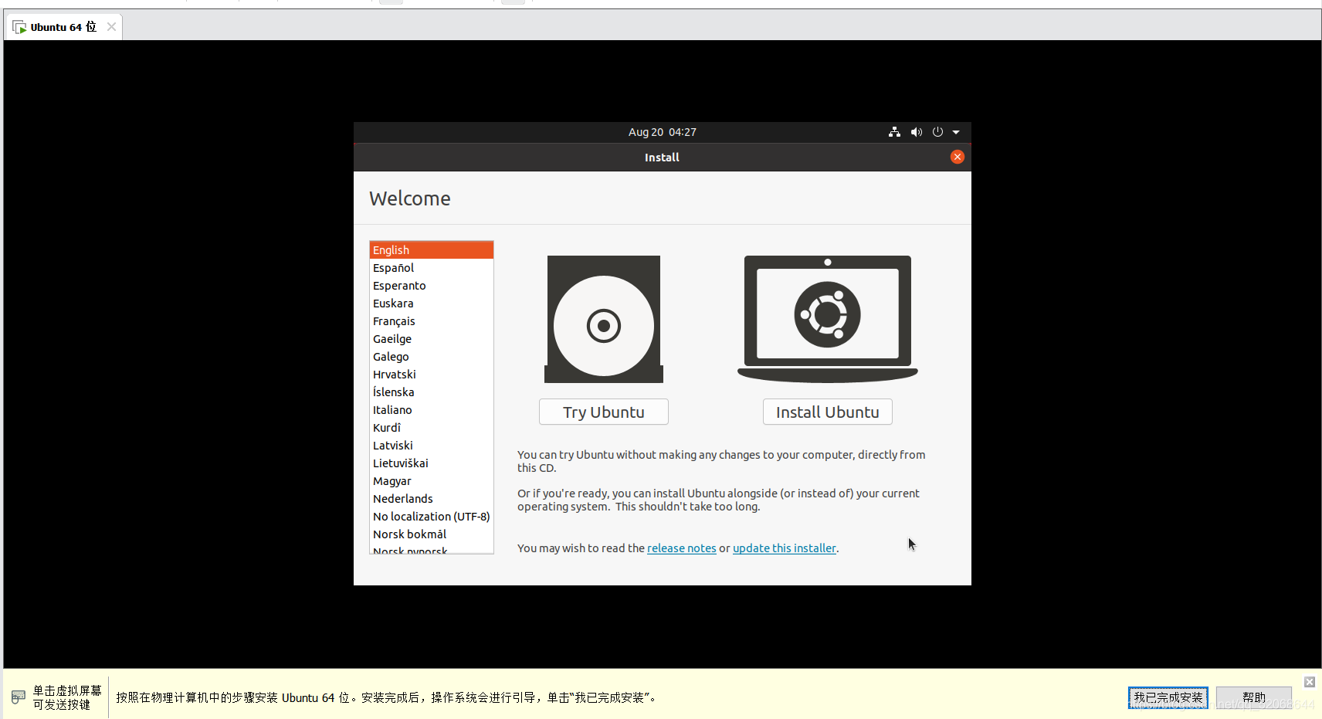Select Esperanto language
Screen dimensions: 1322x719
tap(432, 286)
